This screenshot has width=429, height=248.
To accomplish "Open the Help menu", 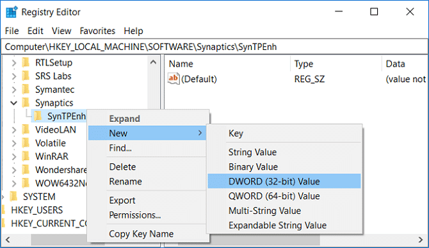I will 133,31.
